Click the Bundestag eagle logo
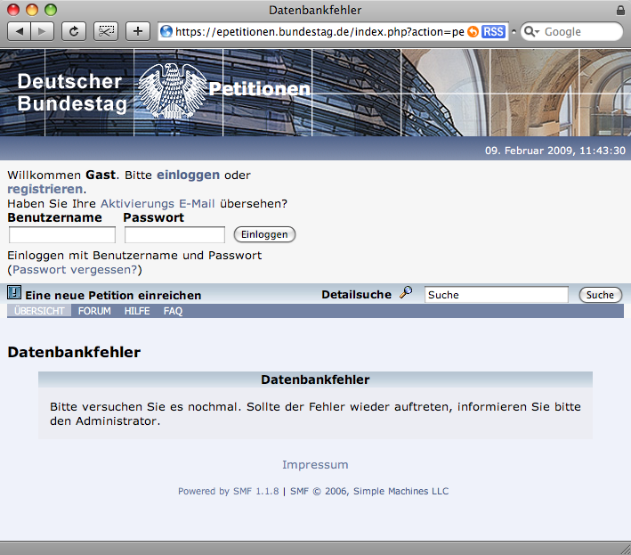This screenshot has width=631, height=555. [x=173, y=91]
